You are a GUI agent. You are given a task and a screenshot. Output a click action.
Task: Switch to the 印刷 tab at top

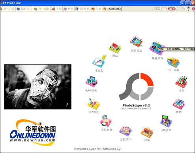point(96,9)
